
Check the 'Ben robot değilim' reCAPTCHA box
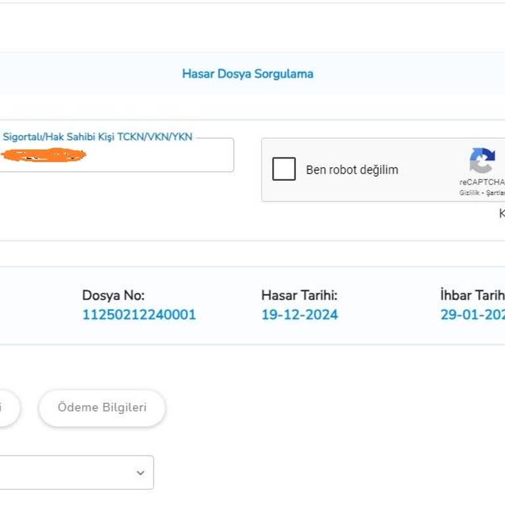point(284,169)
